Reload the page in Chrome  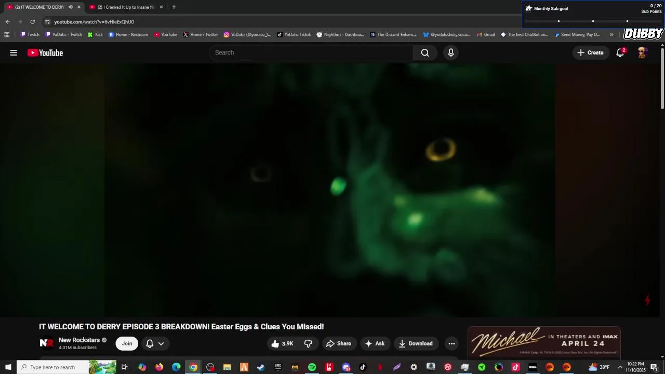point(32,22)
